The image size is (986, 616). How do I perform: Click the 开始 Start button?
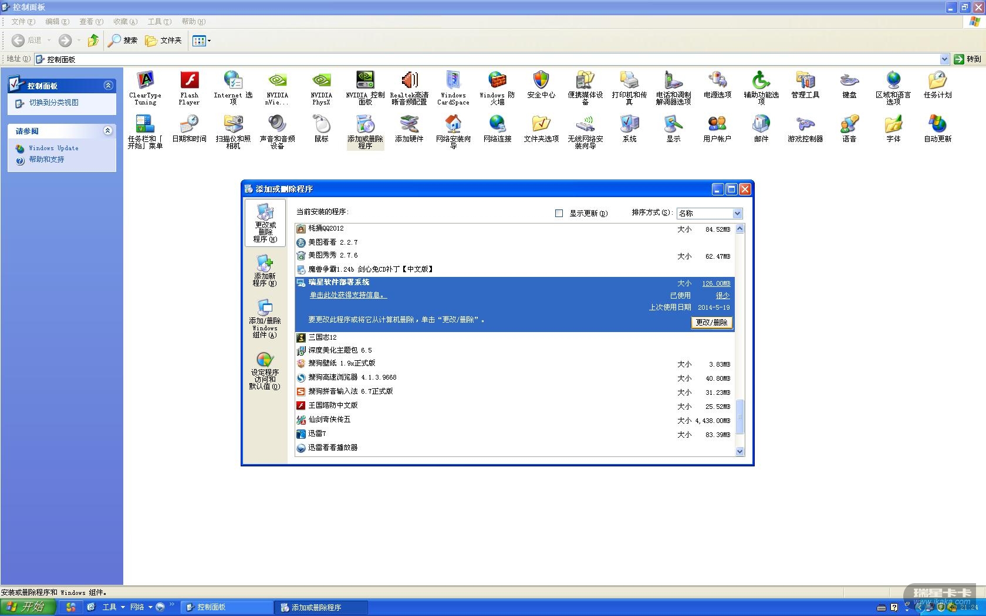point(28,607)
